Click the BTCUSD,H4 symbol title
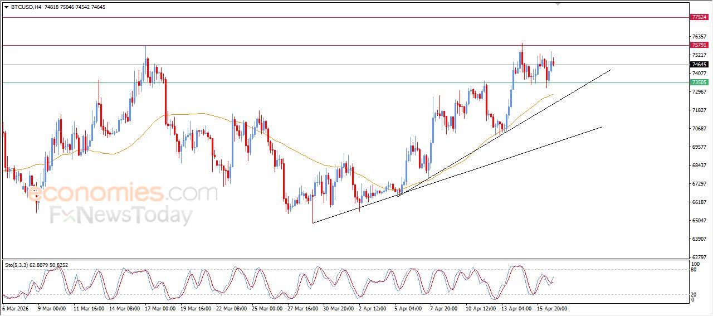 [x=26, y=7]
